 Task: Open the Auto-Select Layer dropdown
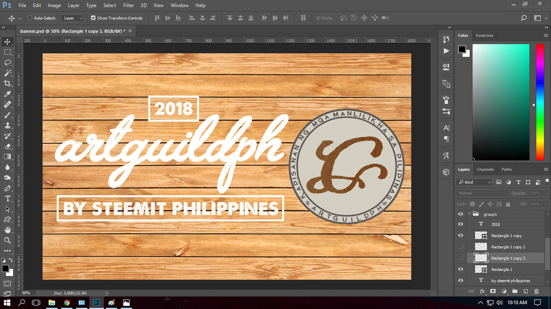click(x=73, y=18)
